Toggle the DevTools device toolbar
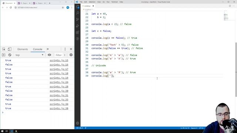 [9, 49]
